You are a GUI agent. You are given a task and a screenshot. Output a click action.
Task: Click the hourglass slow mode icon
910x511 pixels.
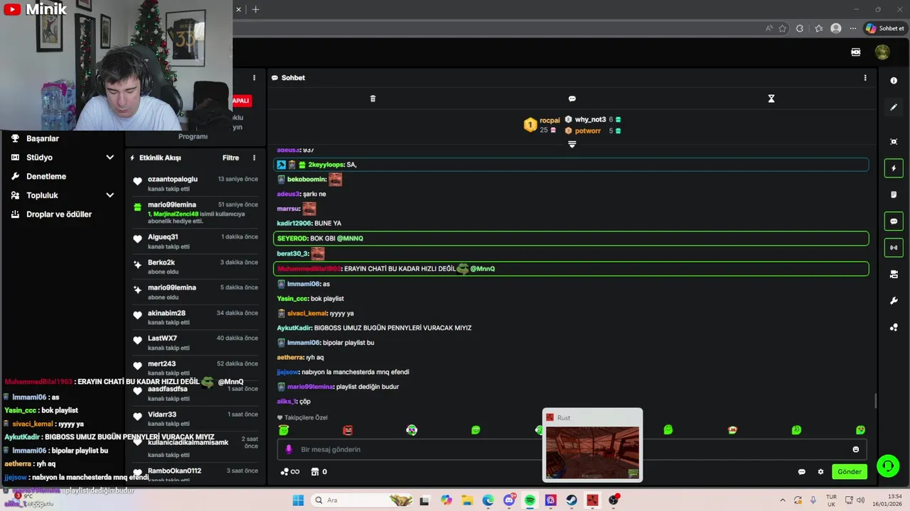771,99
